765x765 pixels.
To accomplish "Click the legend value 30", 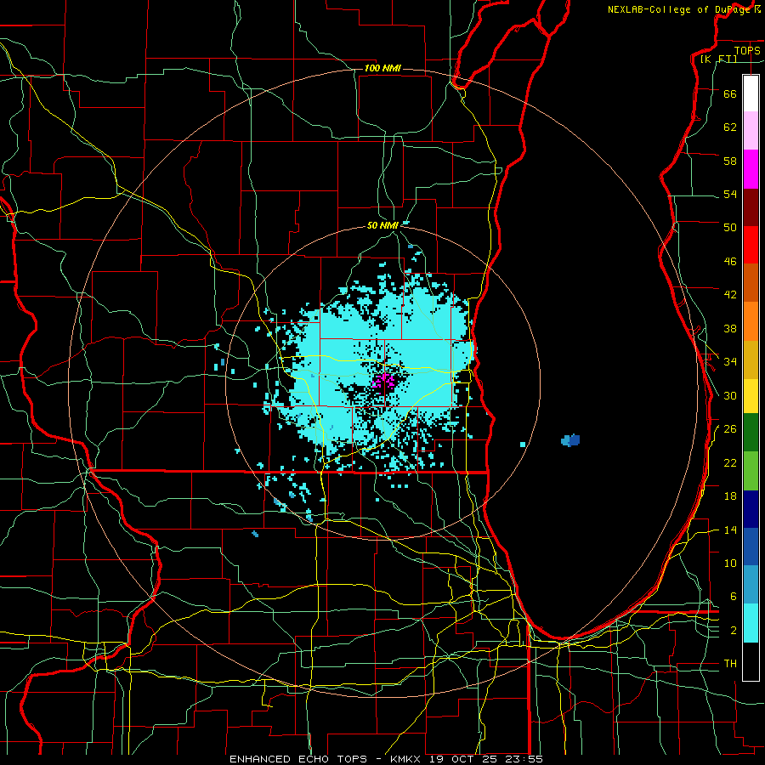I will tap(730, 395).
